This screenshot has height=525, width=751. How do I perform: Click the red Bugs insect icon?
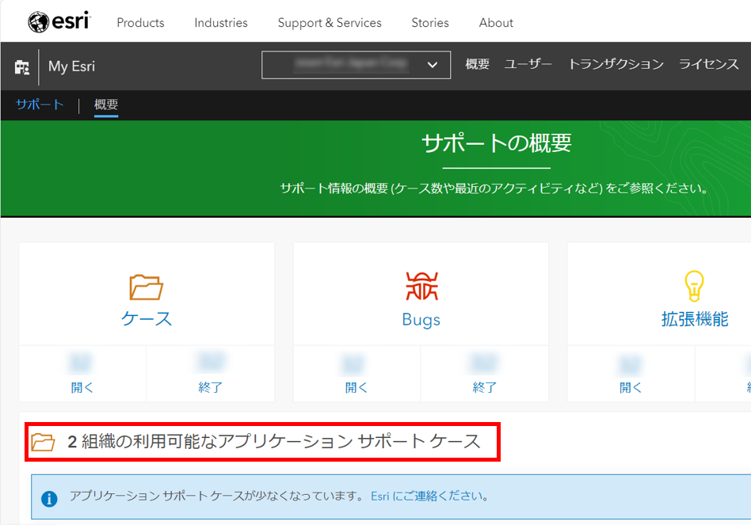(x=421, y=286)
